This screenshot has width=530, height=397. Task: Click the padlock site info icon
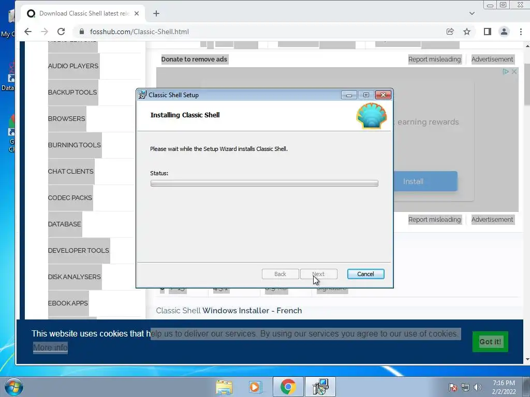pos(81,32)
